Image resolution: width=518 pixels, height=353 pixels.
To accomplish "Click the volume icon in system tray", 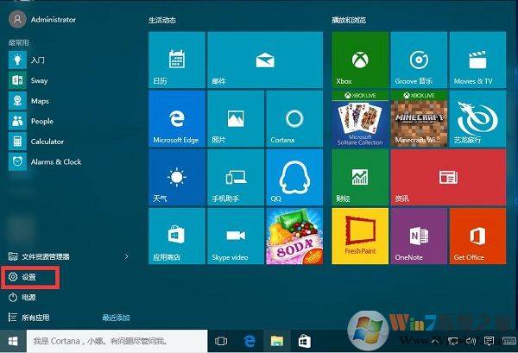I will point(471,341).
